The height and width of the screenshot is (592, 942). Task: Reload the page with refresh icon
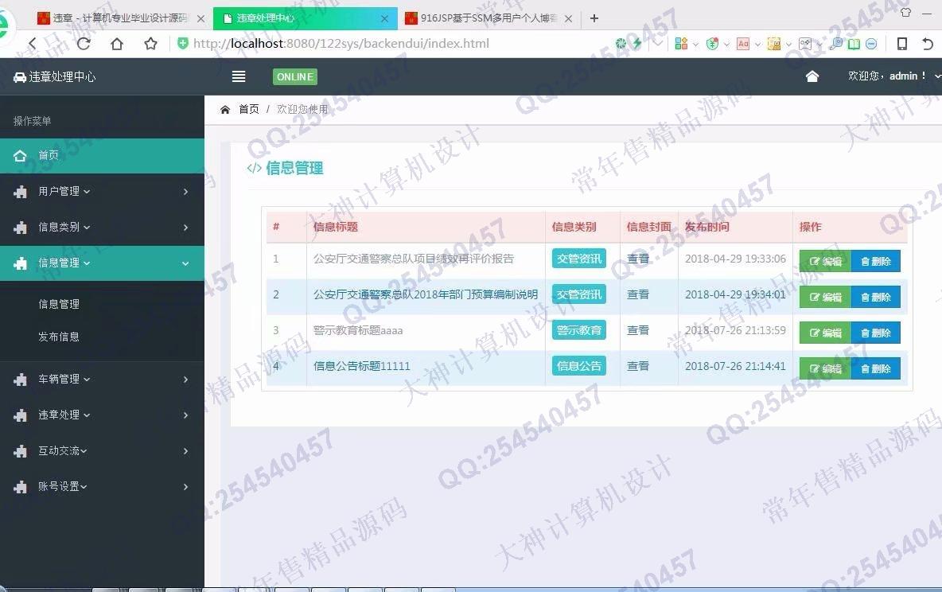click(84, 43)
